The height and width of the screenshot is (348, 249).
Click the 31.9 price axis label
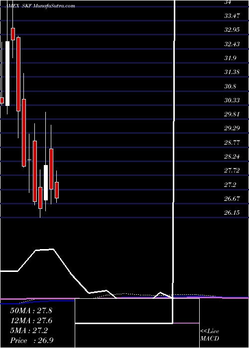pos(230,58)
